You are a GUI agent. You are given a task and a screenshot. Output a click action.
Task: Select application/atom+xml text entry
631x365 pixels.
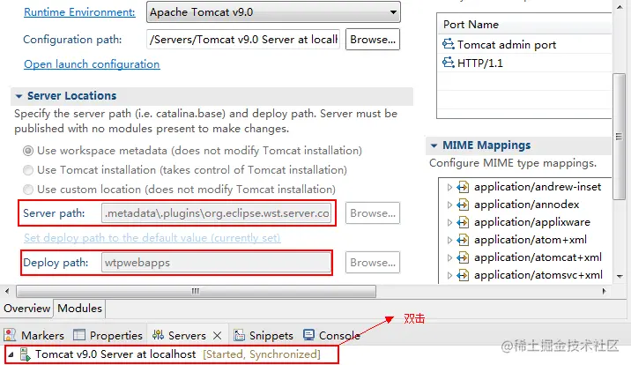tap(531, 240)
